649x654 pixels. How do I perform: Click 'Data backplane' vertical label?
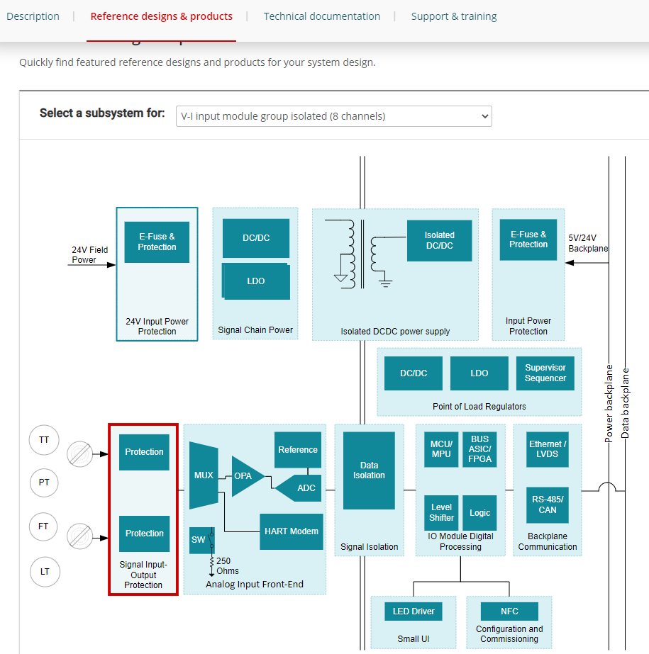pyautogui.click(x=625, y=403)
